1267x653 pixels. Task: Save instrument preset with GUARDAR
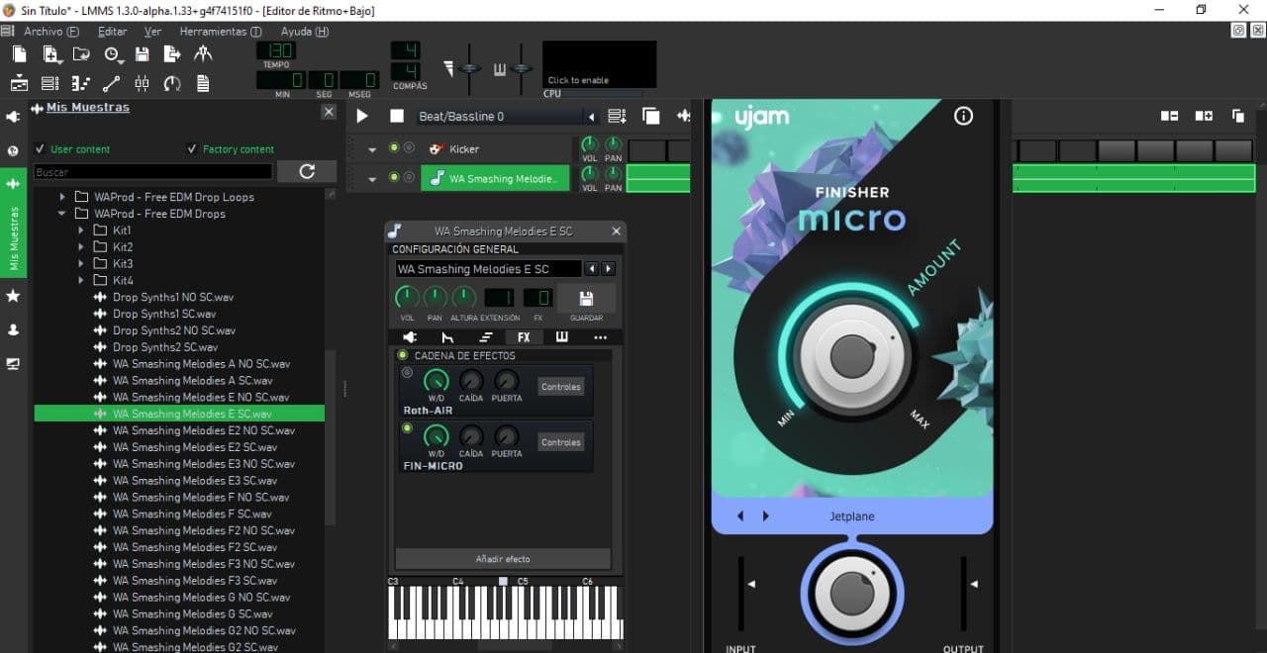586,299
